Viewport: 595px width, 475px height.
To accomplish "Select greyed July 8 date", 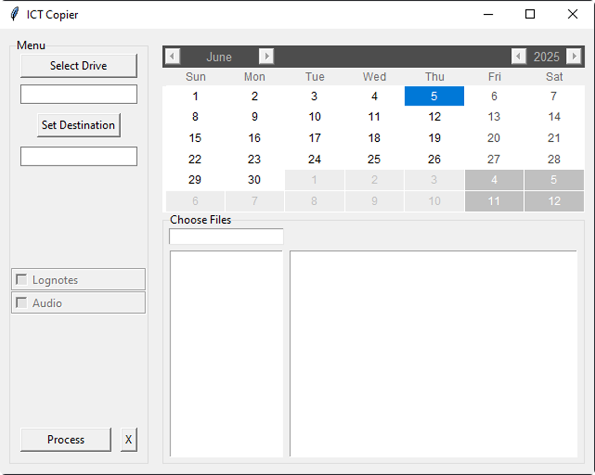I will coord(314,201).
